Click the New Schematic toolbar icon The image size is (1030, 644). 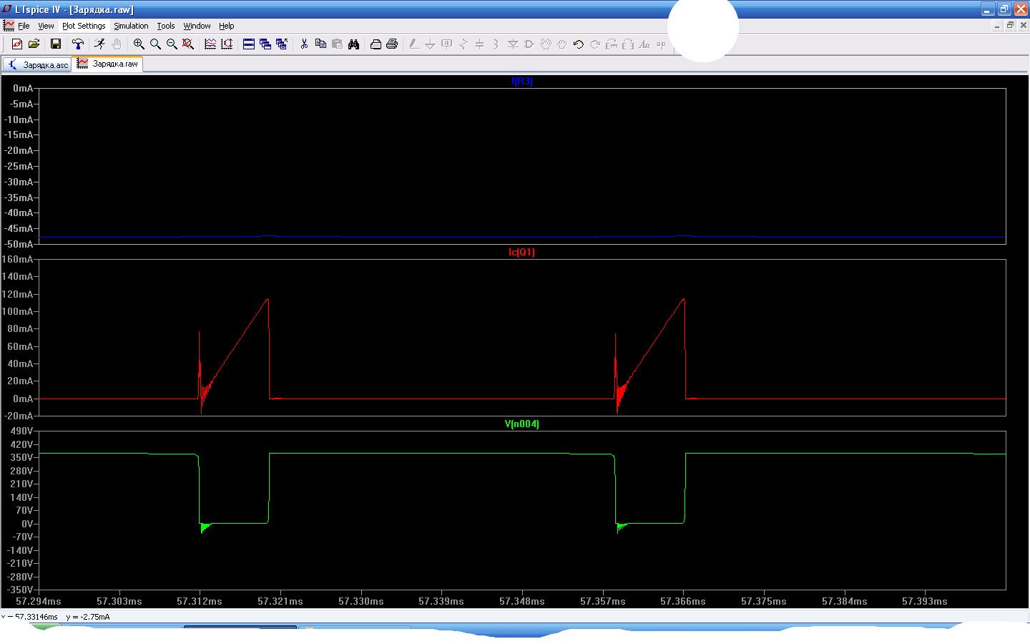(x=17, y=44)
